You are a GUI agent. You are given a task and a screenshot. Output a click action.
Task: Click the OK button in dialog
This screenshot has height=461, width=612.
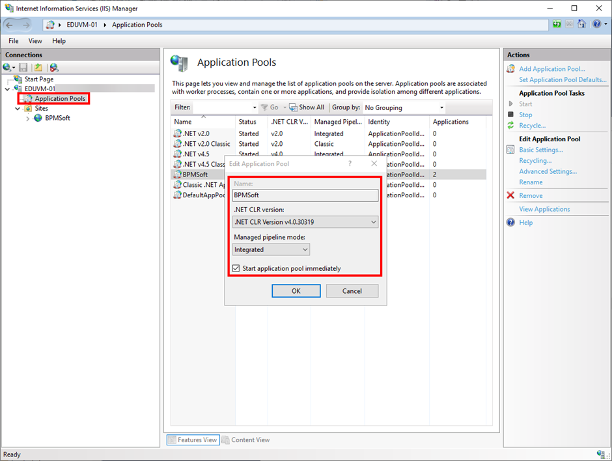(x=296, y=291)
